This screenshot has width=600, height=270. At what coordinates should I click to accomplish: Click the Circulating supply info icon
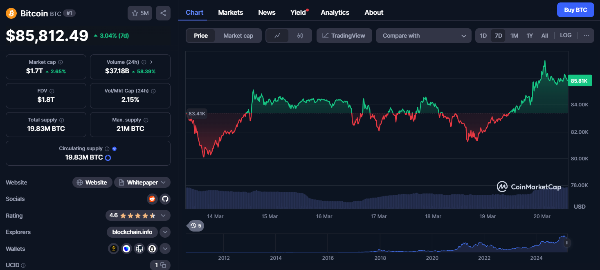tap(107, 149)
